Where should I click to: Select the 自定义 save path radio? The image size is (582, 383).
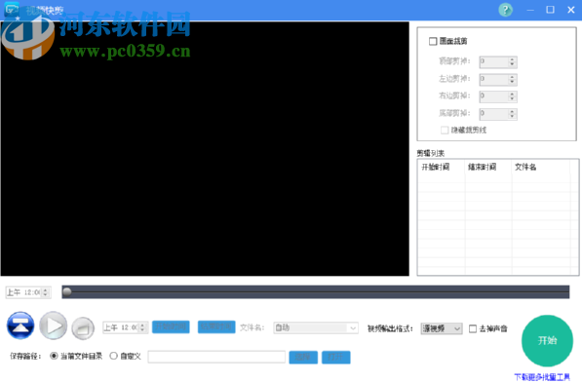[114, 356]
